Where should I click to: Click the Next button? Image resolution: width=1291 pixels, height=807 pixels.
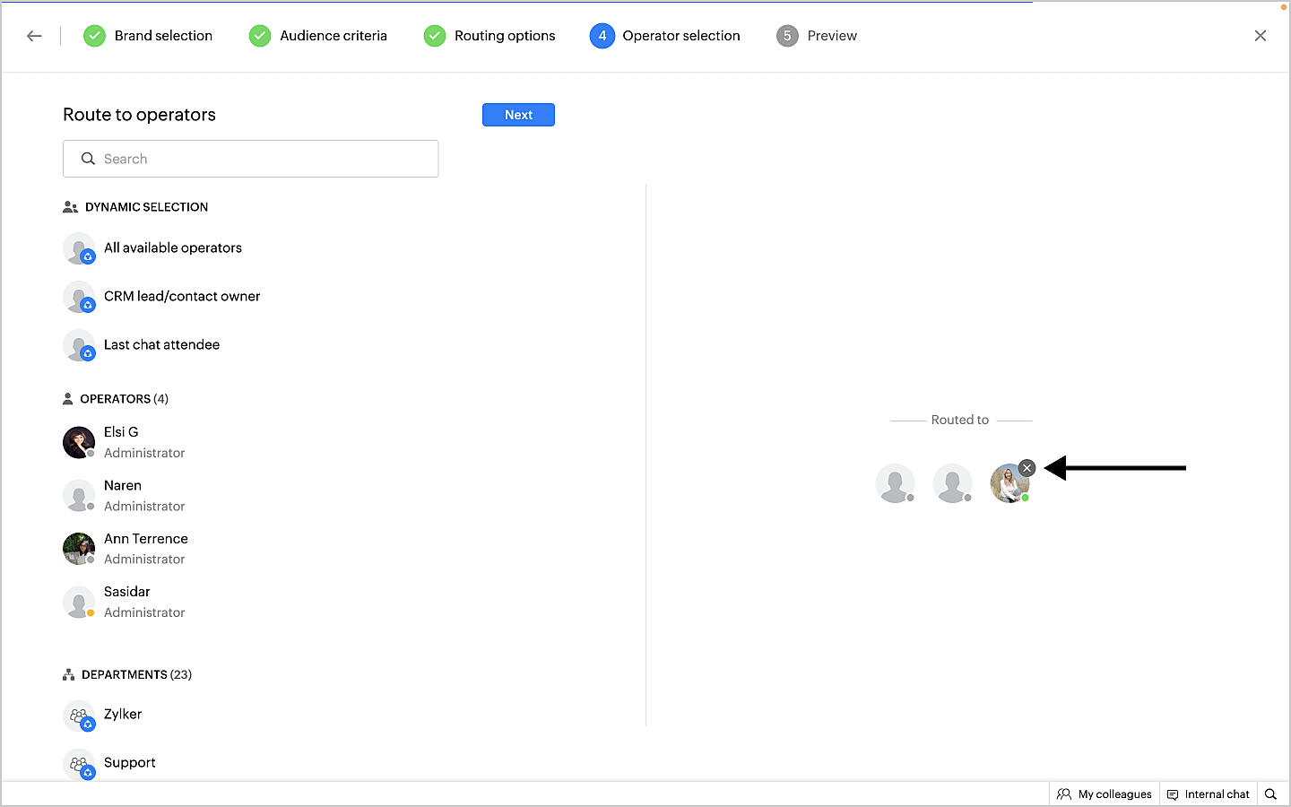(518, 115)
